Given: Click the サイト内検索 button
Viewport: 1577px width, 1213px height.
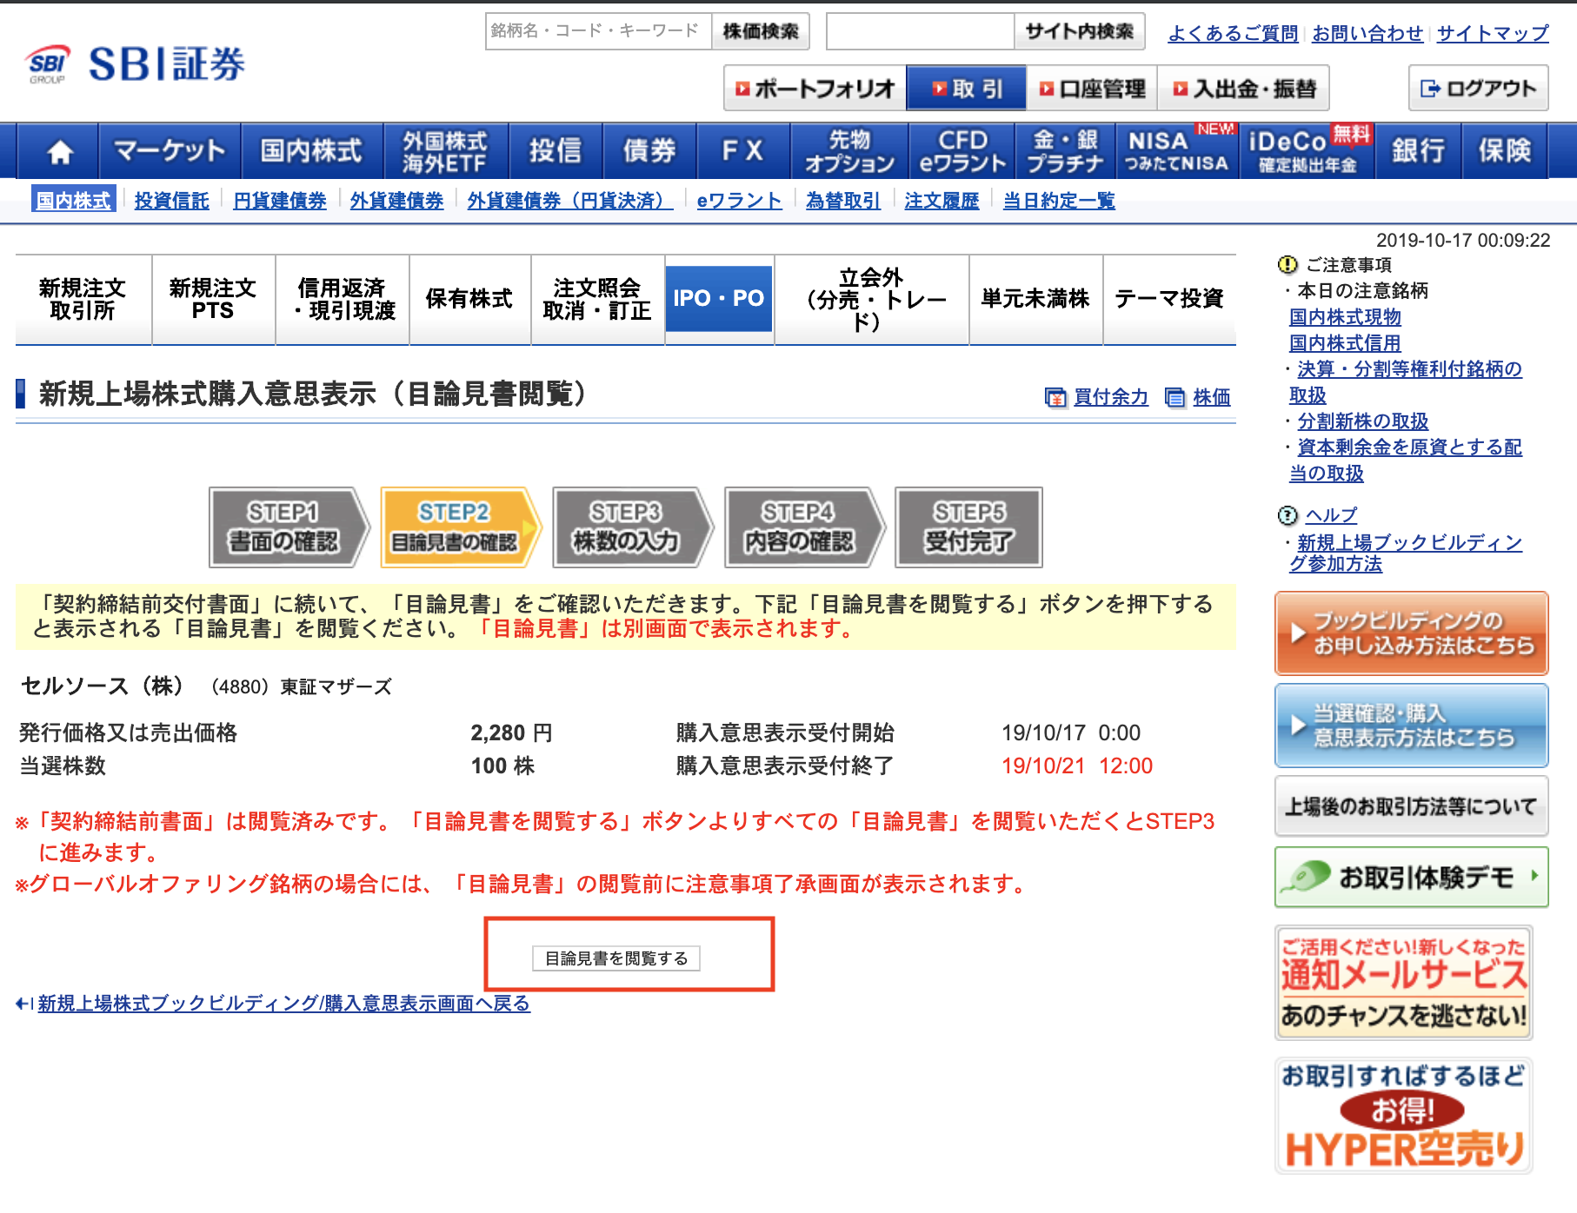Looking at the screenshot, I should [1079, 31].
